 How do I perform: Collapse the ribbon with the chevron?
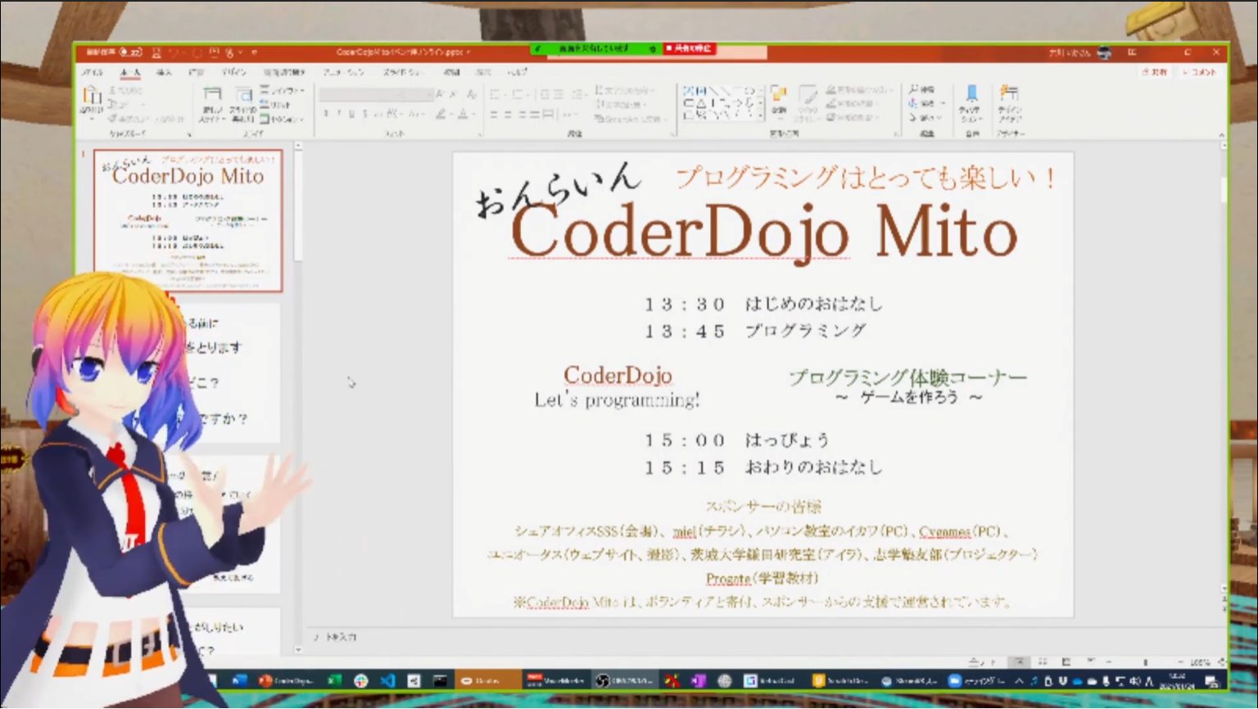click(x=1220, y=135)
